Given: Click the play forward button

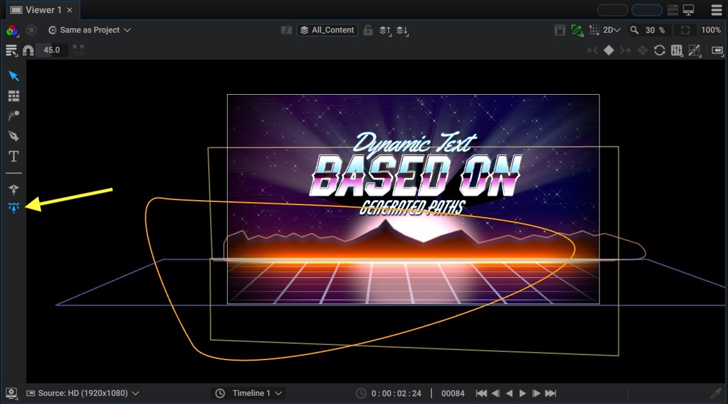Looking at the screenshot, I should click(523, 393).
